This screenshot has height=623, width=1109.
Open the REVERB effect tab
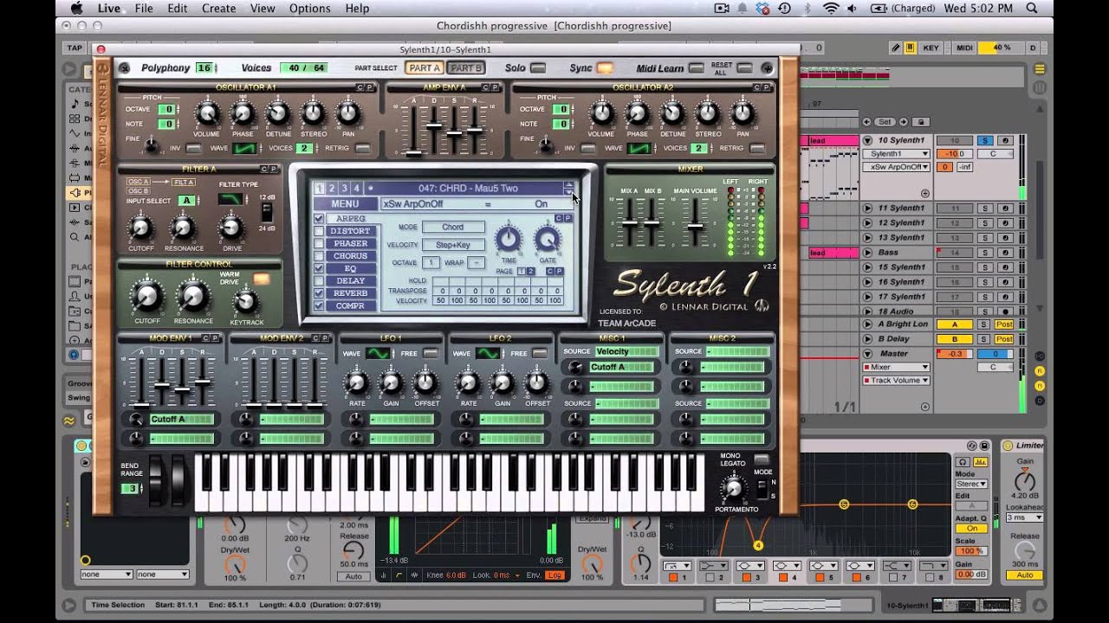351,294
